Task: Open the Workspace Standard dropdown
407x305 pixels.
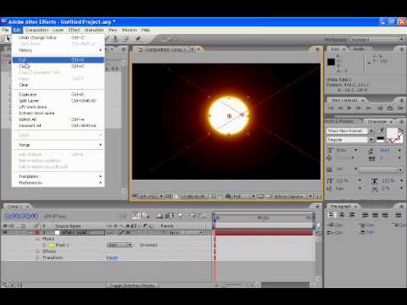Action: point(377,39)
